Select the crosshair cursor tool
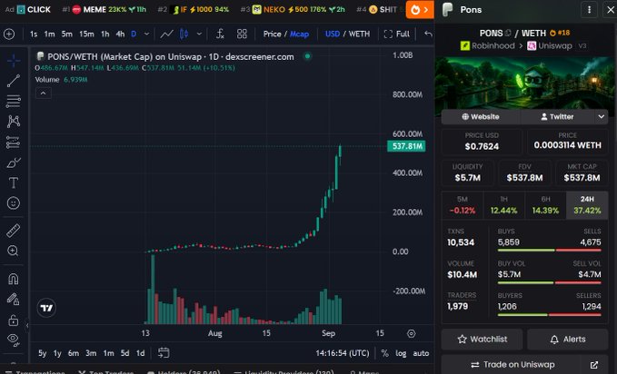Screen dimensions: 617x374 pos(14,61)
